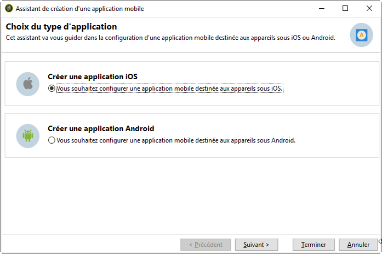Click the window title 'Assistant de création'
Image resolution: width=382 pixels, height=254 pixels.
click(x=80, y=9)
